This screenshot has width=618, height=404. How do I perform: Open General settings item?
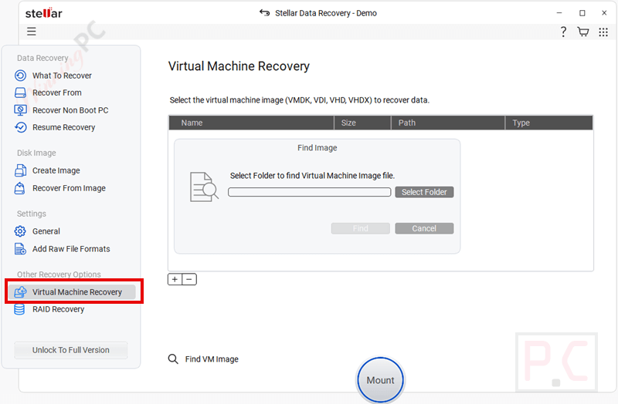pos(46,231)
